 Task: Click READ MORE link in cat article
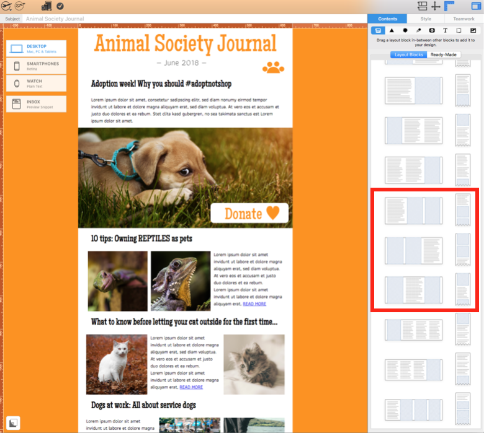click(191, 387)
